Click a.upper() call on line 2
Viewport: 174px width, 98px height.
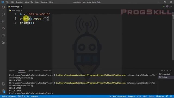tap(39, 19)
